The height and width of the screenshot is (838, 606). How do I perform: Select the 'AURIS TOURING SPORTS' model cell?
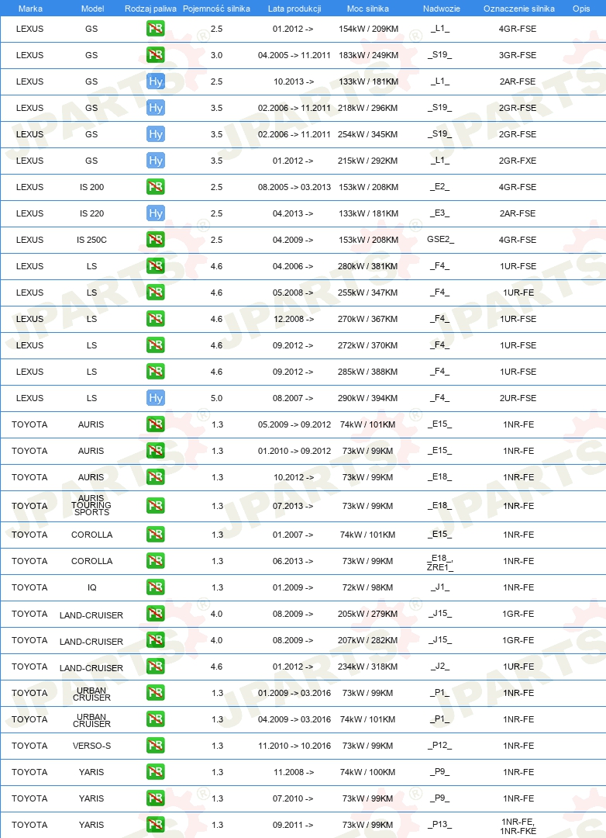coord(92,505)
